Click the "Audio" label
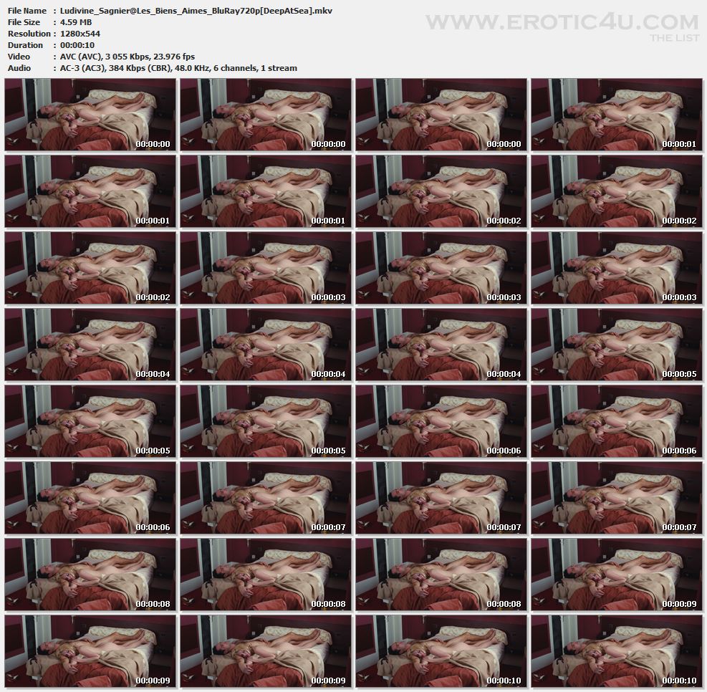The width and height of the screenshot is (707, 692). point(19,68)
